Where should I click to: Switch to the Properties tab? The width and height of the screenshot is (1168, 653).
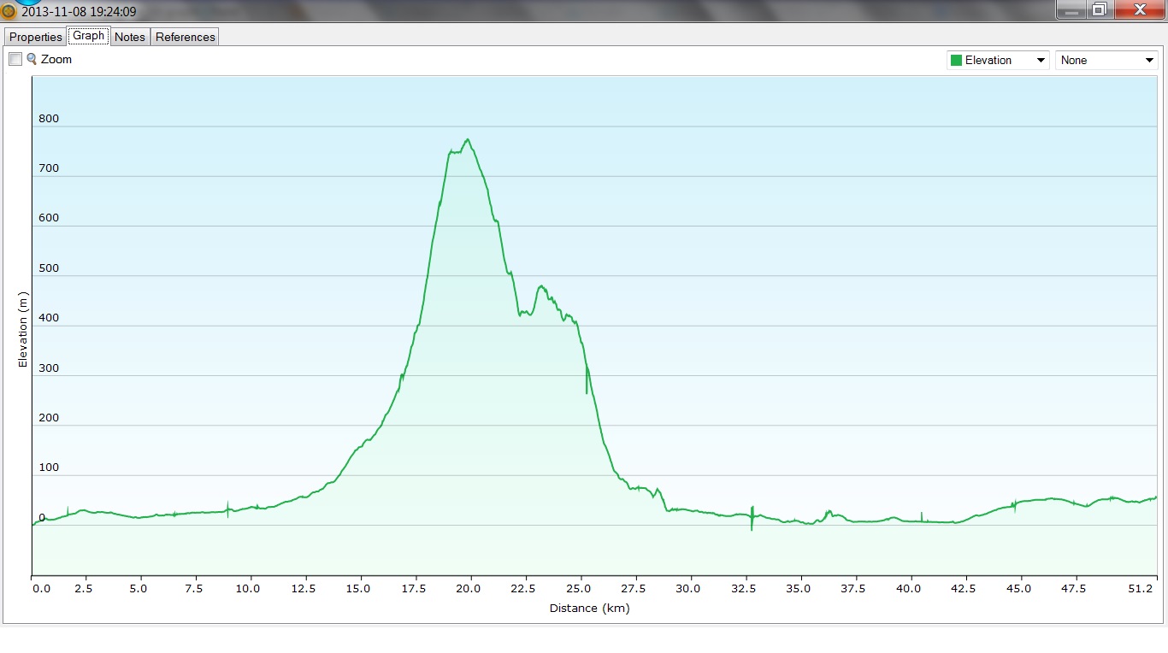(x=36, y=37)
